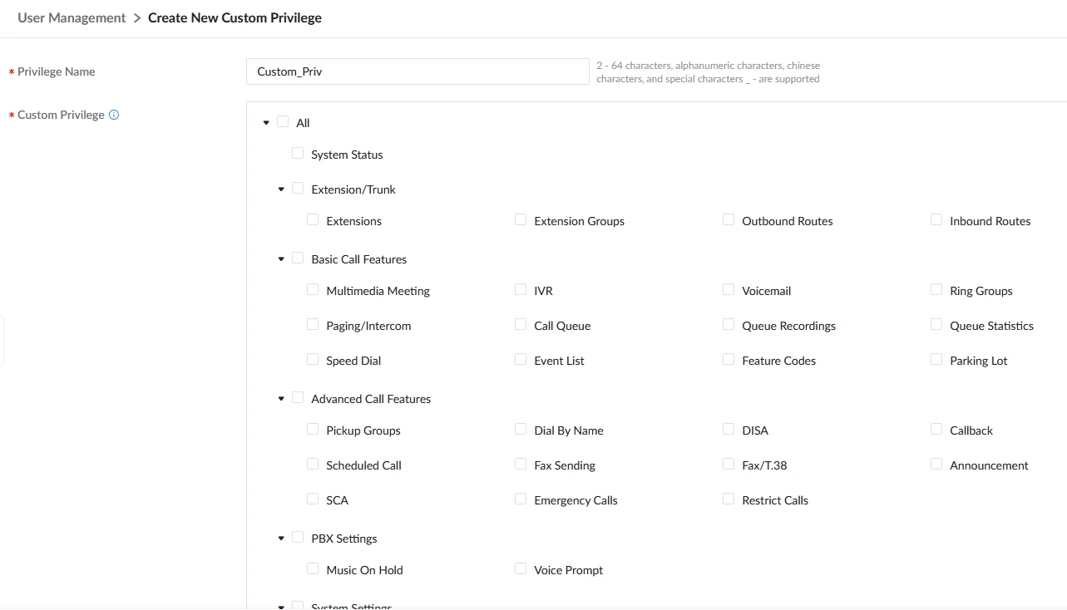This screenshot has height=610, width=1067.
Task: Check the Extension/Trunk group checkbox
Action: point(298,188)
